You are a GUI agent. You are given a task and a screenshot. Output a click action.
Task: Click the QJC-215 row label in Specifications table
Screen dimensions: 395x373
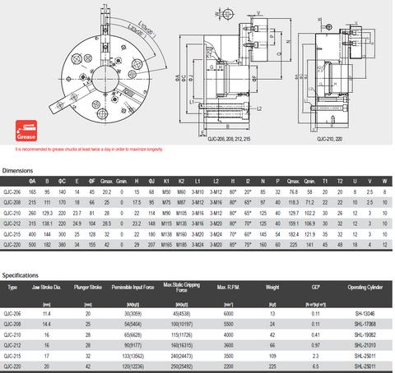point(12,356)
